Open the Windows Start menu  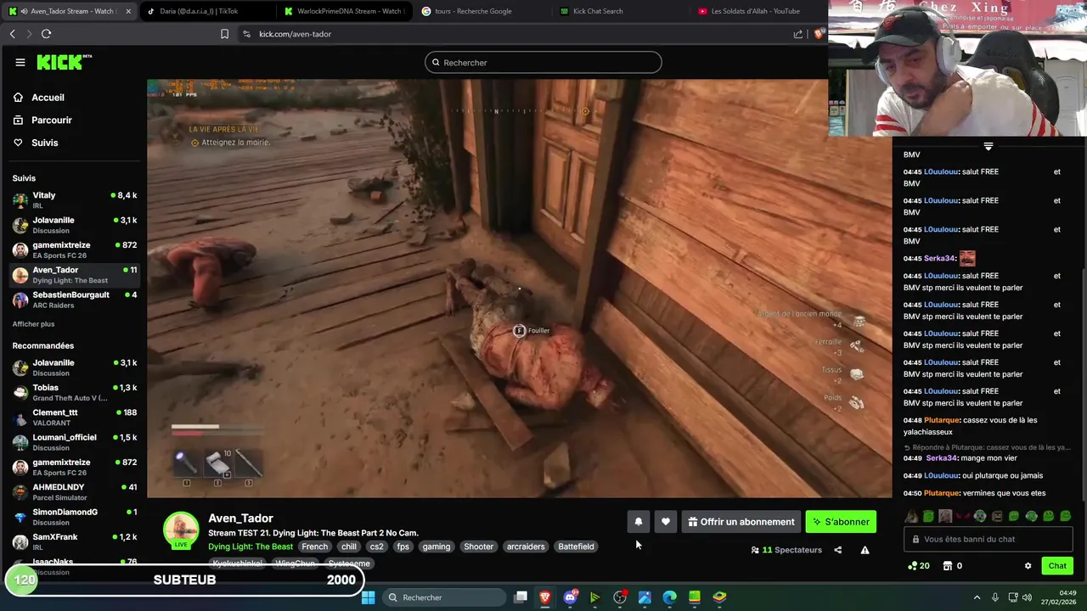tap(368, 597)
